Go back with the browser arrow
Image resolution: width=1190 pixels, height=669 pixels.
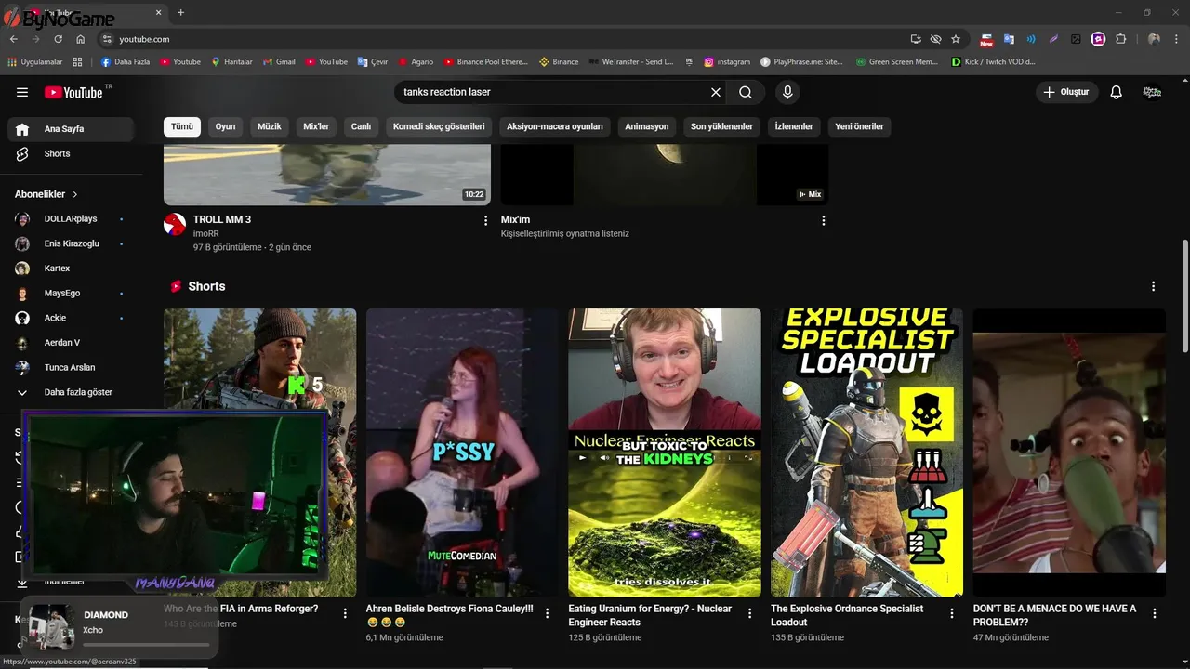[x=13, y=39]
